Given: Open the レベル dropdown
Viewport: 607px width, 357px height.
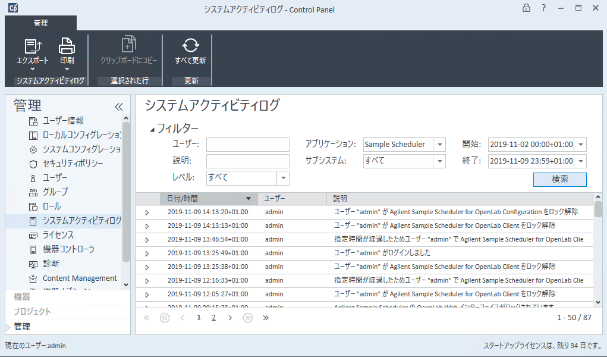Looking at the screenshot, I should (x=284, y=178).
